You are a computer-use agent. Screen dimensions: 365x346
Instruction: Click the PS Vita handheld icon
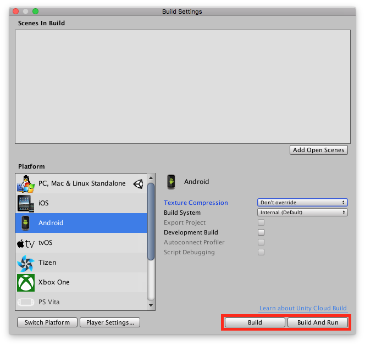tap(26, 302)
